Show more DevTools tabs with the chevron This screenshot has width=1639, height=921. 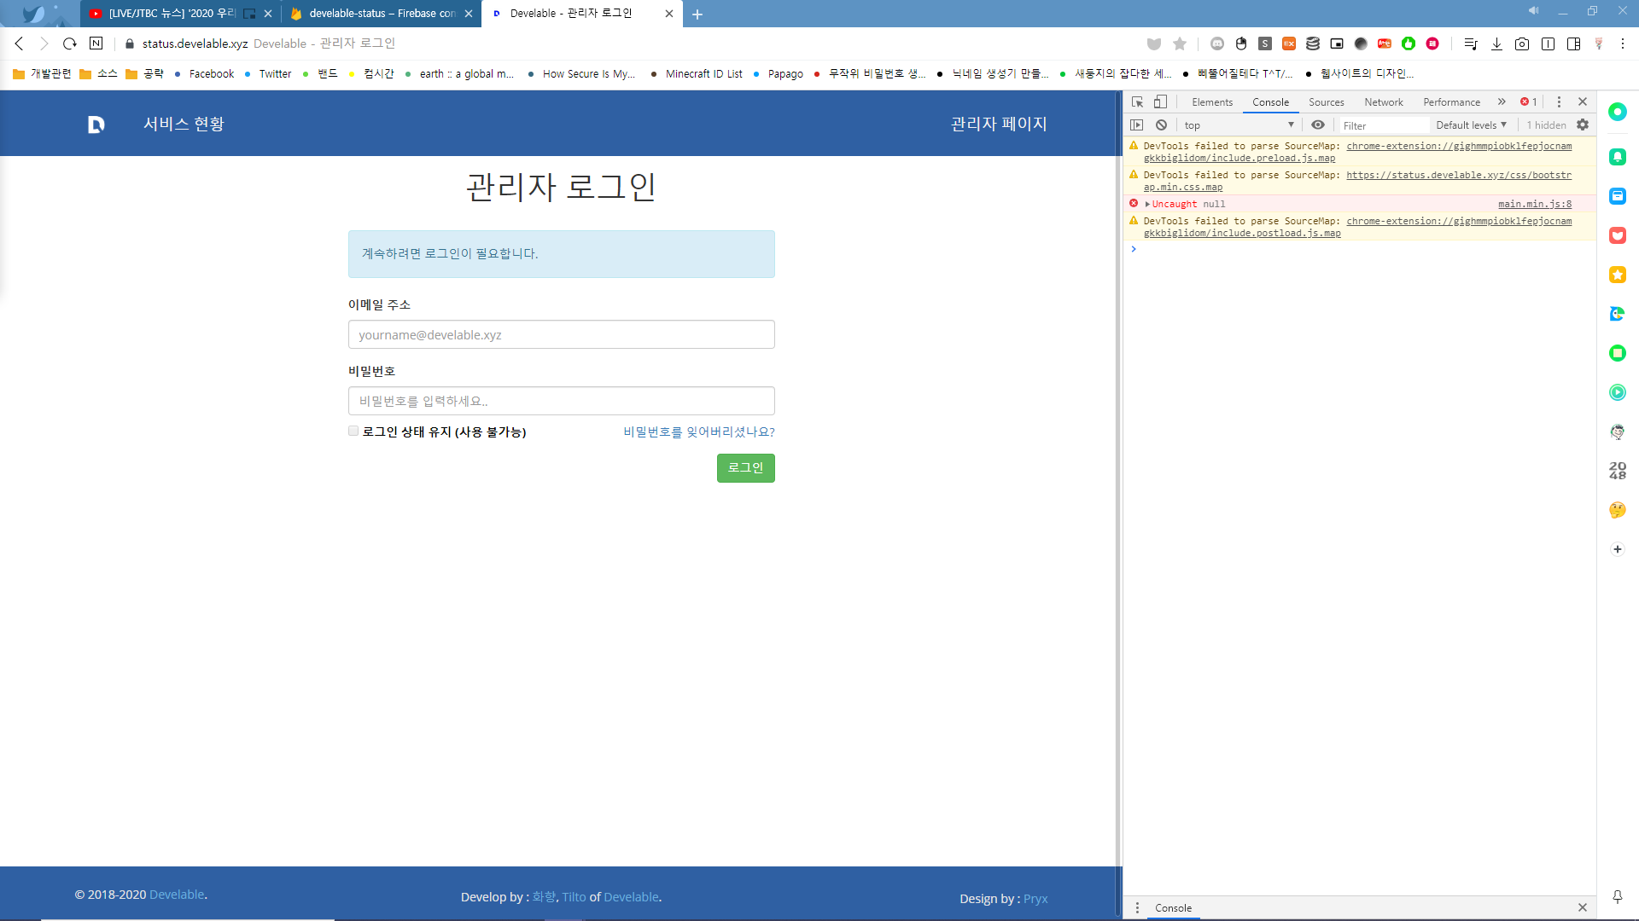click(x=1502, y=101)
